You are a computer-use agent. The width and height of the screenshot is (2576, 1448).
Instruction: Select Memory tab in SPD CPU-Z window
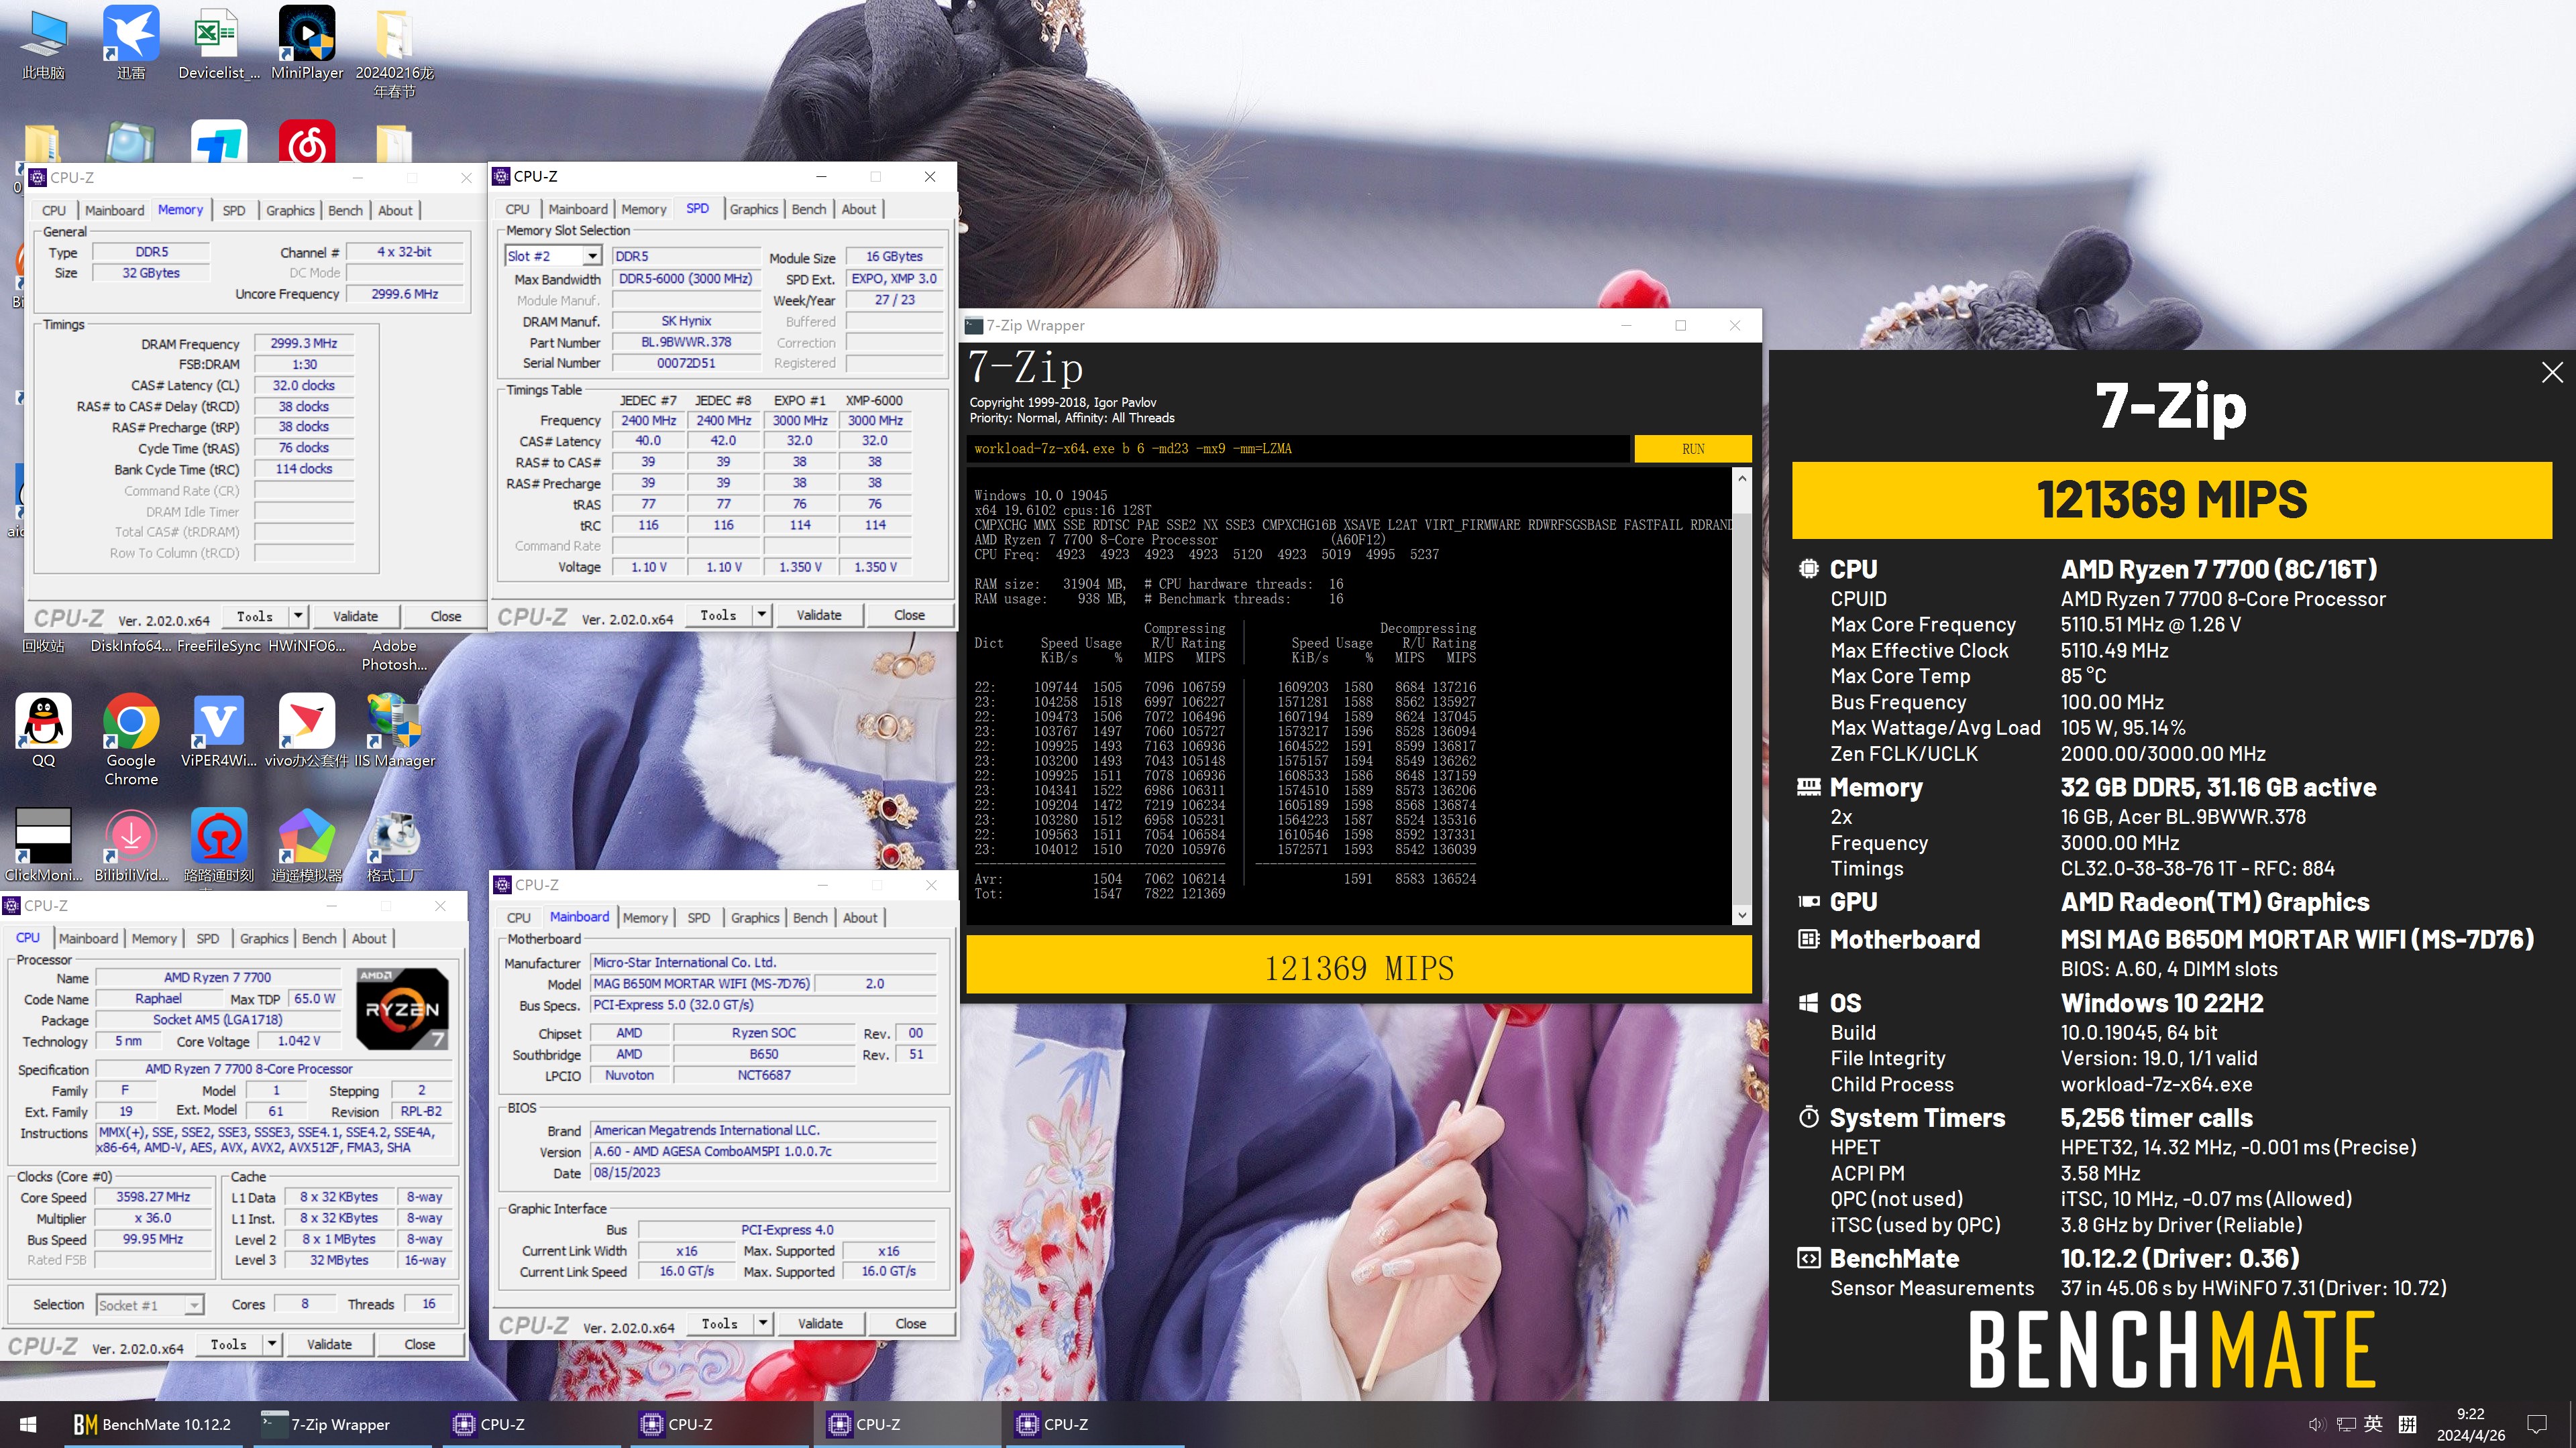pyautogui.click(x=643, y=209)
